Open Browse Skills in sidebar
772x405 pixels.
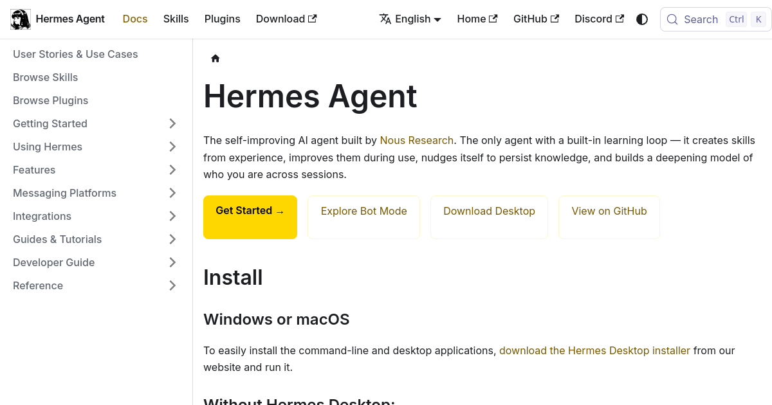tap(46, 77)
